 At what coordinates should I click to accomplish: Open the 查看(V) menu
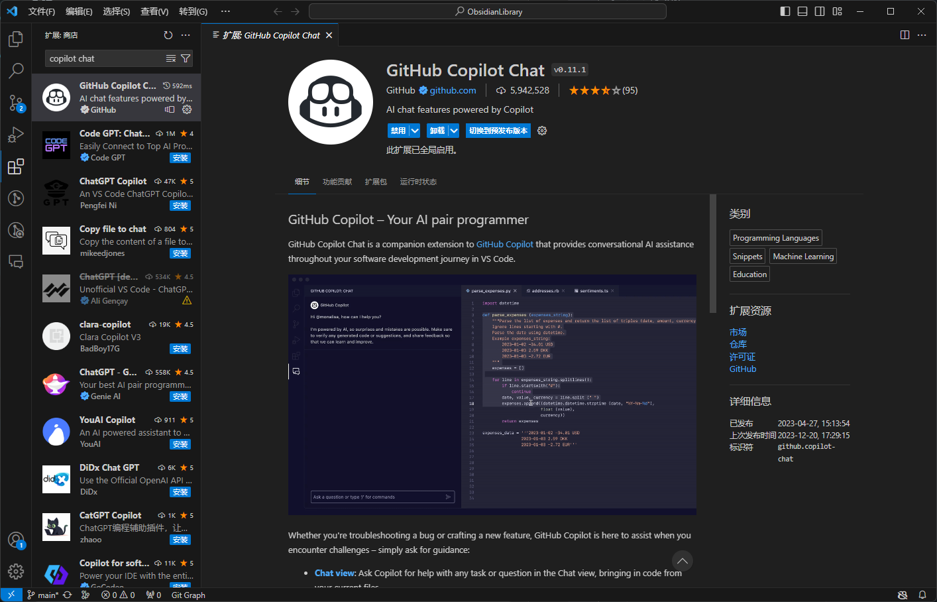[x=154, y=11]
